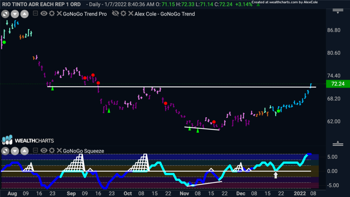Click the 86.80 price axis label
The height and width of the screenshot is (197, 350).
[334, 30]
